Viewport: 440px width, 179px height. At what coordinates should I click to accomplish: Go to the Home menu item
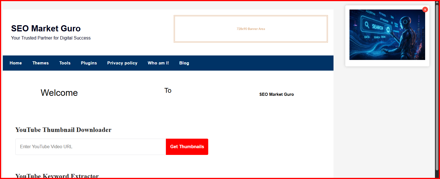[x=16, y=63]
